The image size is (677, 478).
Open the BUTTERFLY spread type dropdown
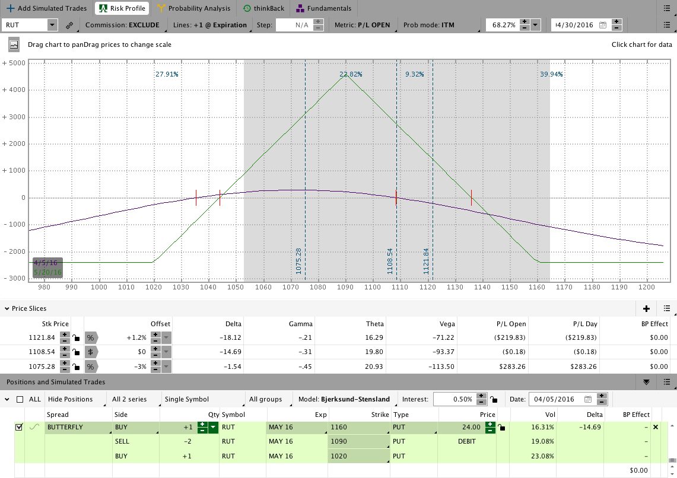(78, 427)
